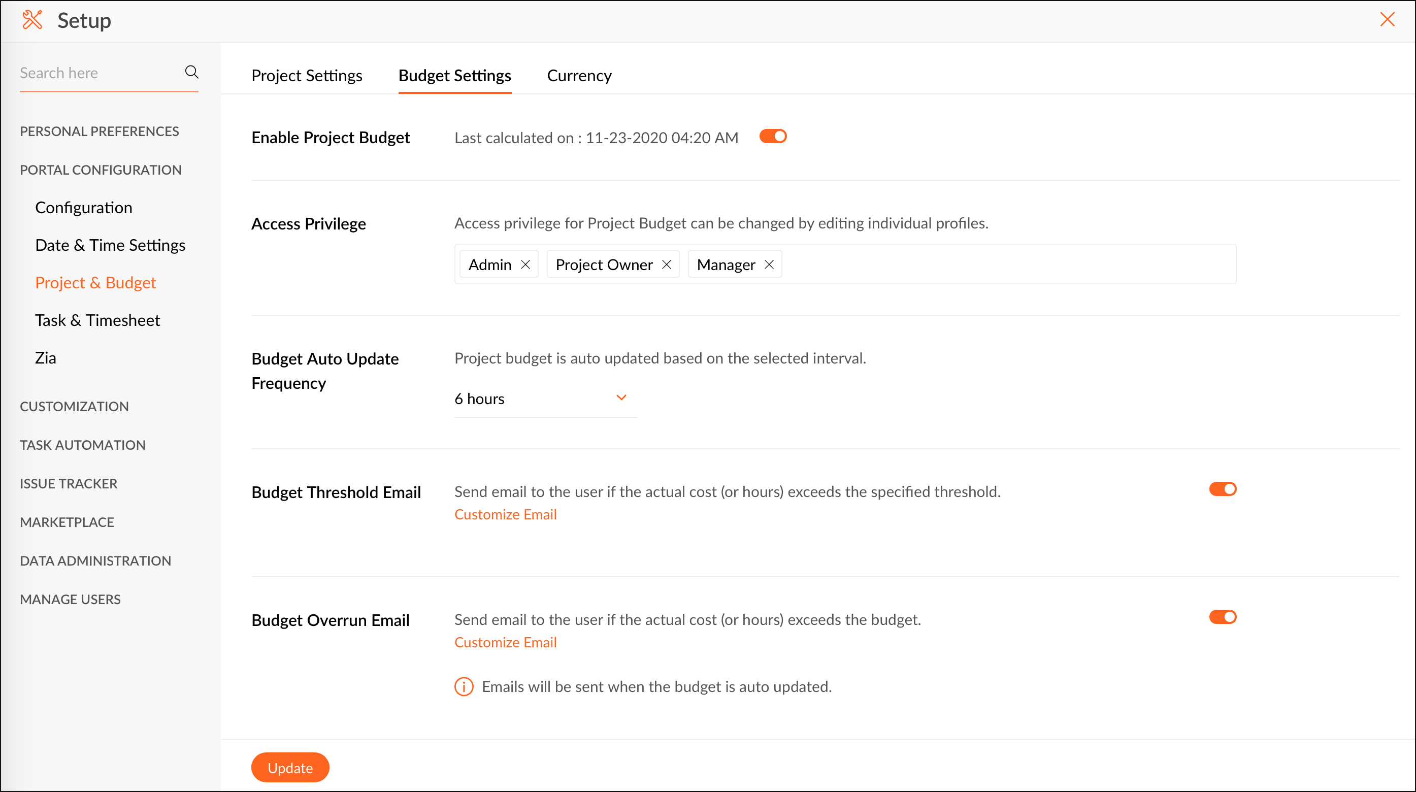The image size is (1416, 792).
Task: Remove the Admin privilege tag
Action: (x=525, y=265)
